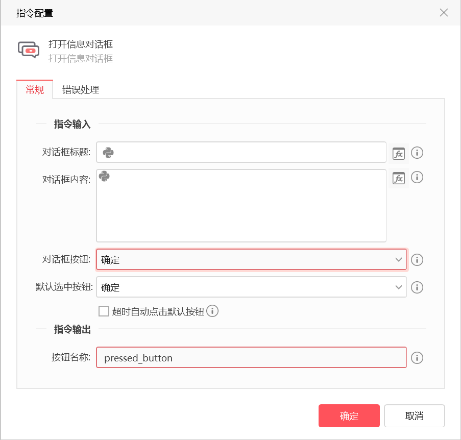Close the 指令配置 dialog
The image size is (461, 440).
pyautogui.click(x=444, y=13)
